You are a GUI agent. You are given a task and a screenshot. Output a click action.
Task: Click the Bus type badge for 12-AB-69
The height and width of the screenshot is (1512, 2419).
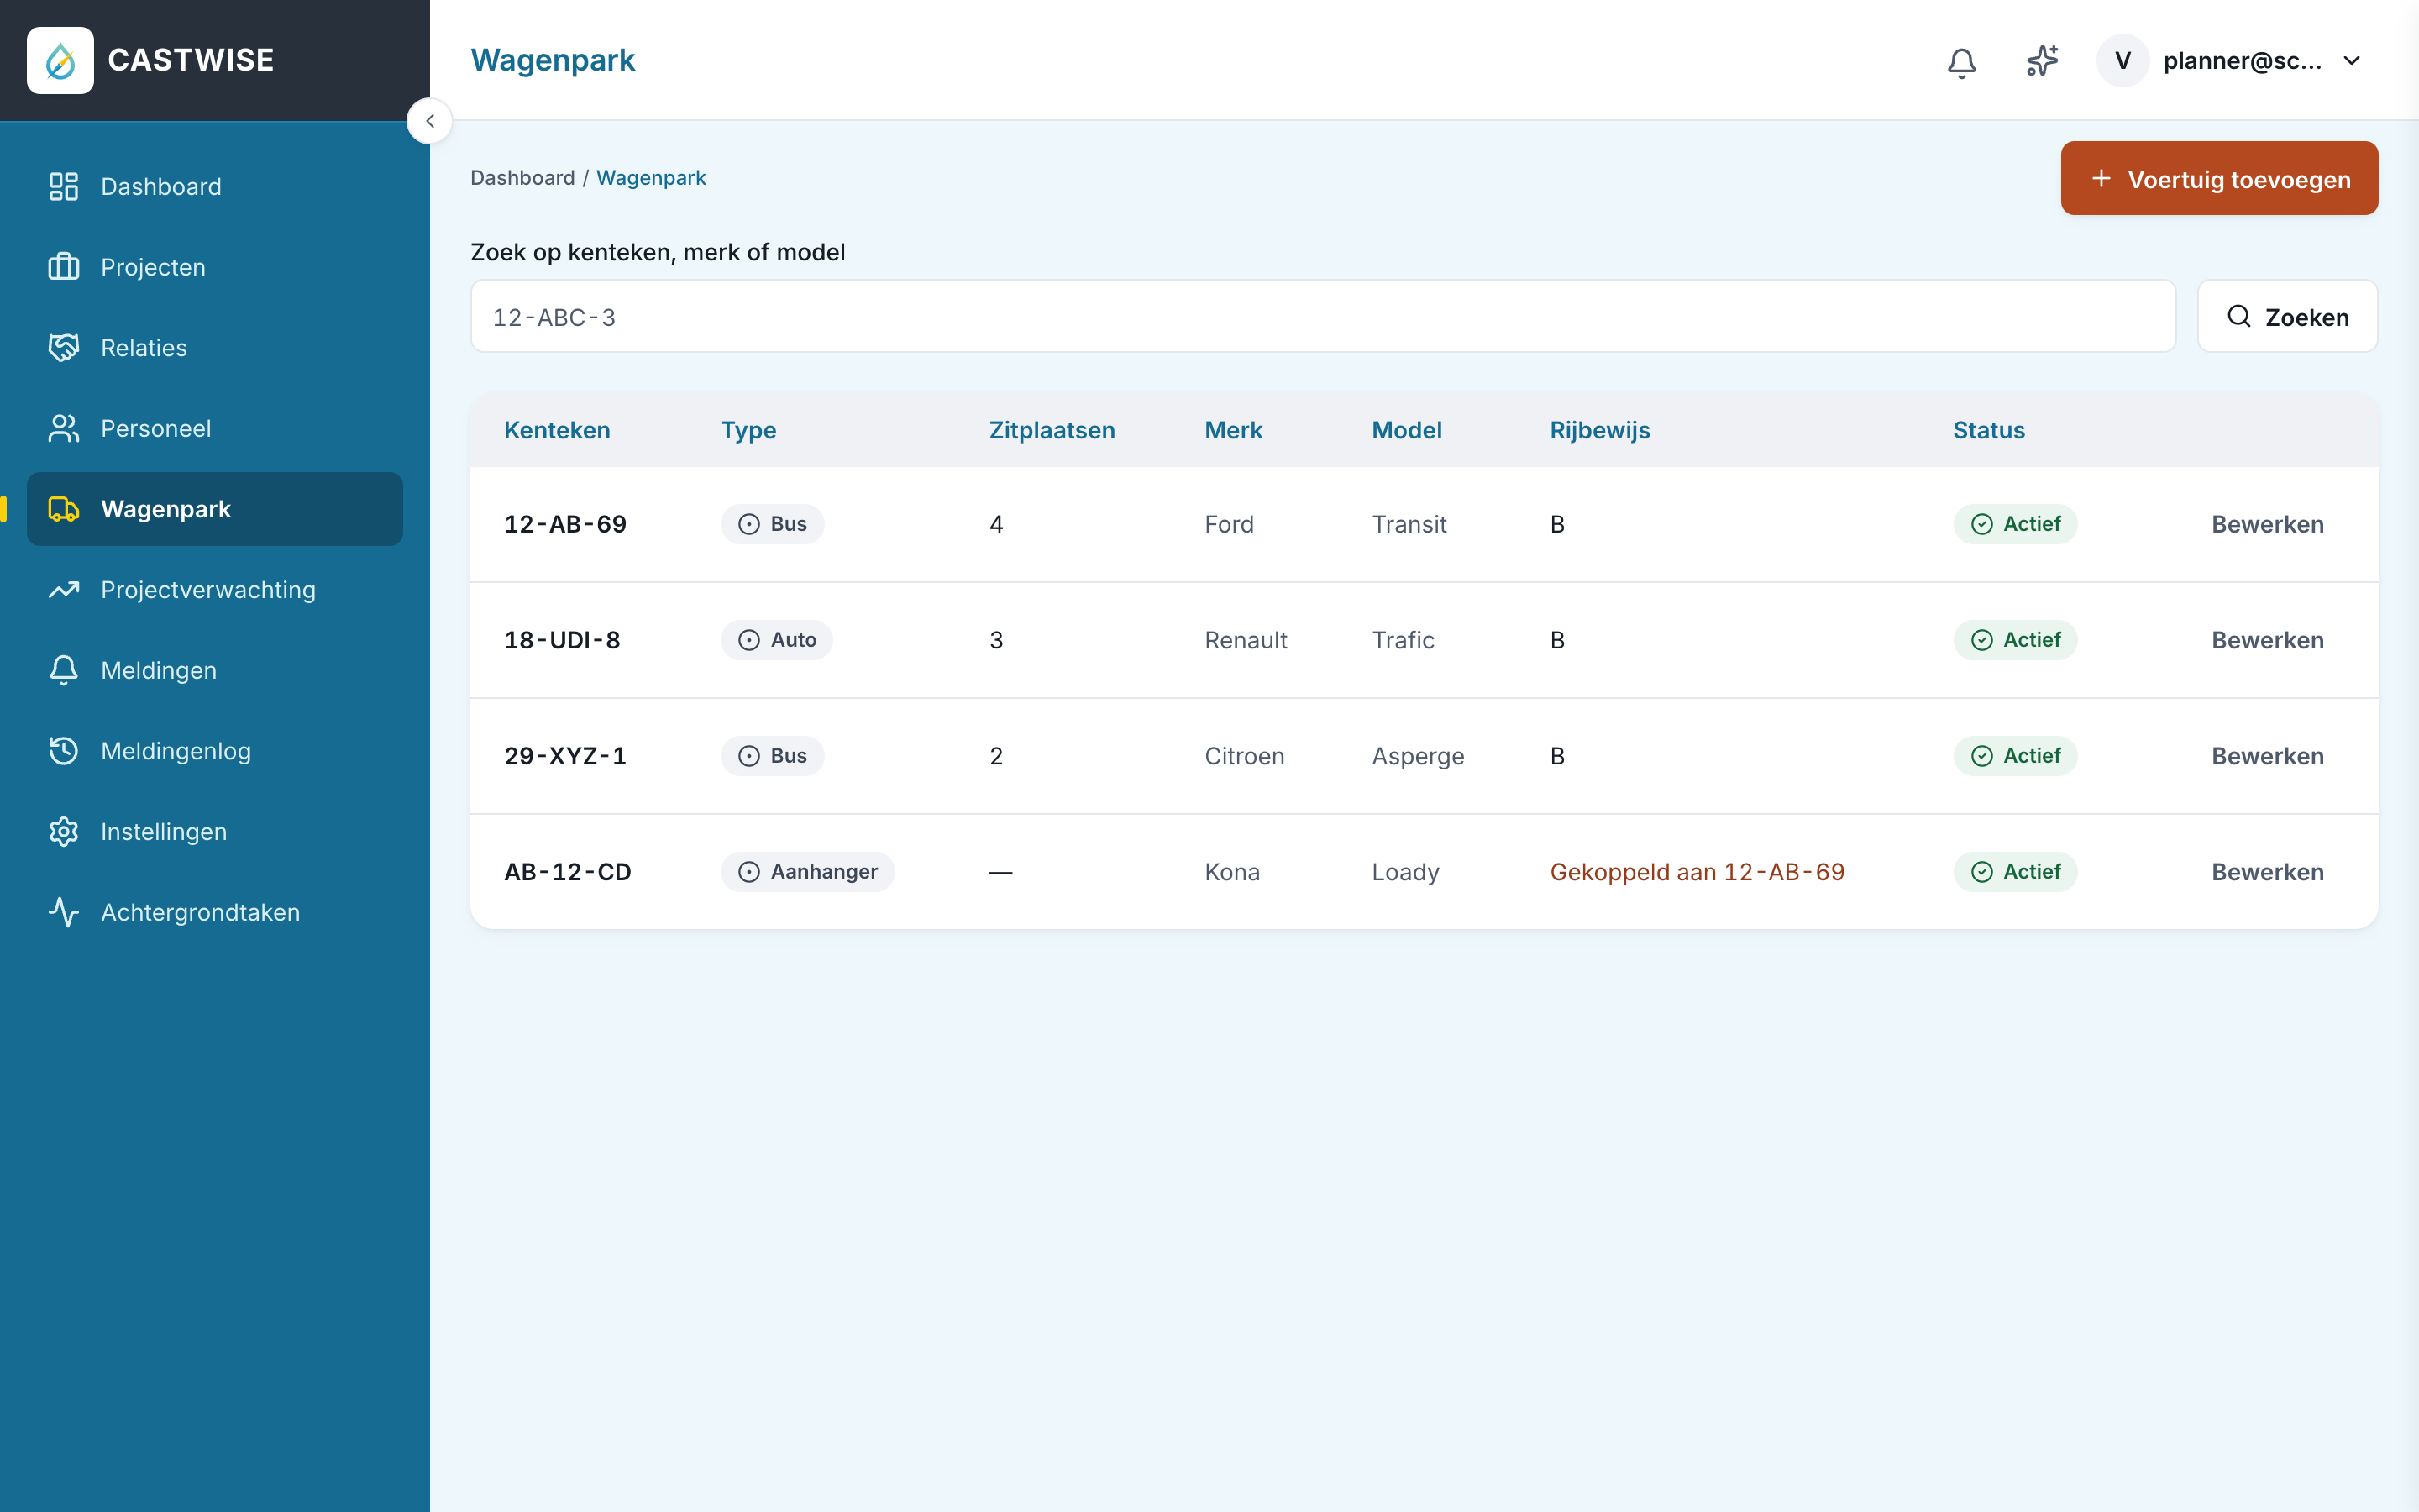tap(772, 524)
